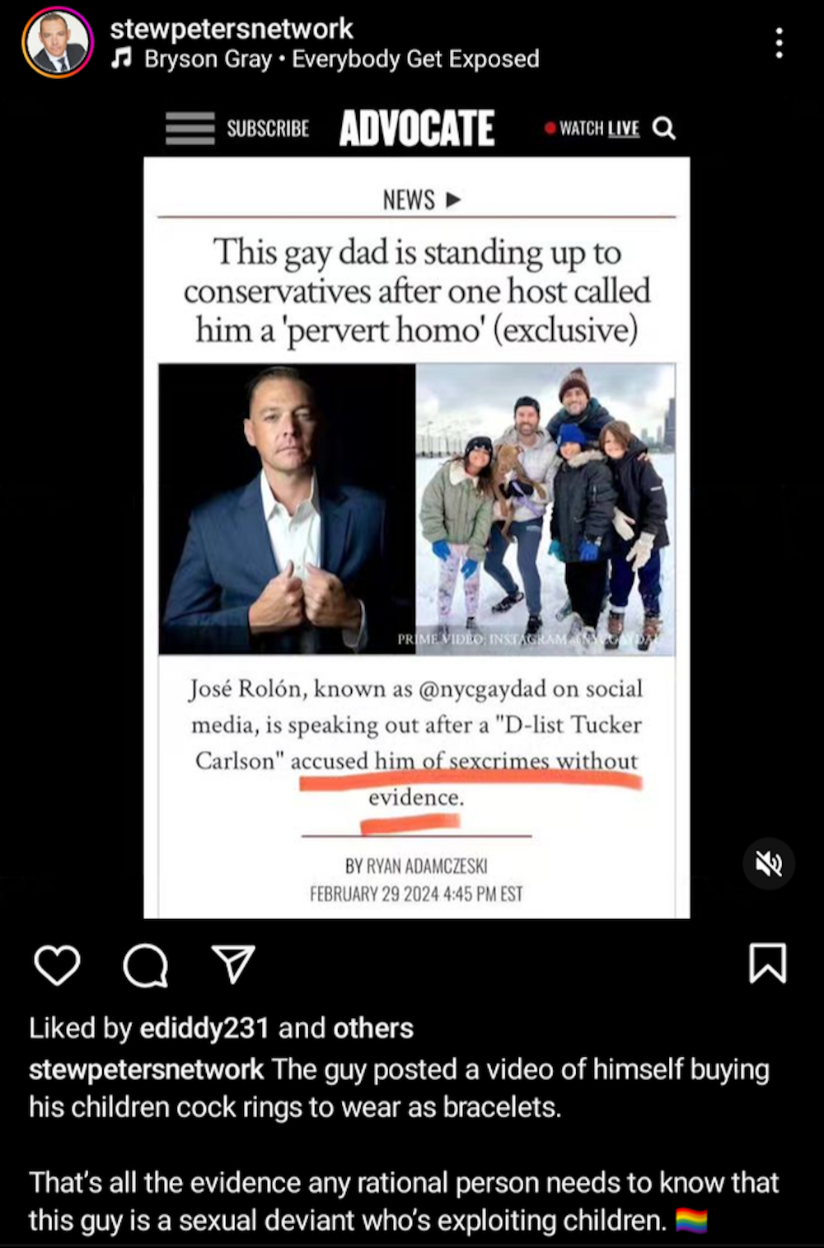Click the Advocate search magnifier
Viewport: 824px width, 1248px height.
point(664,129)
